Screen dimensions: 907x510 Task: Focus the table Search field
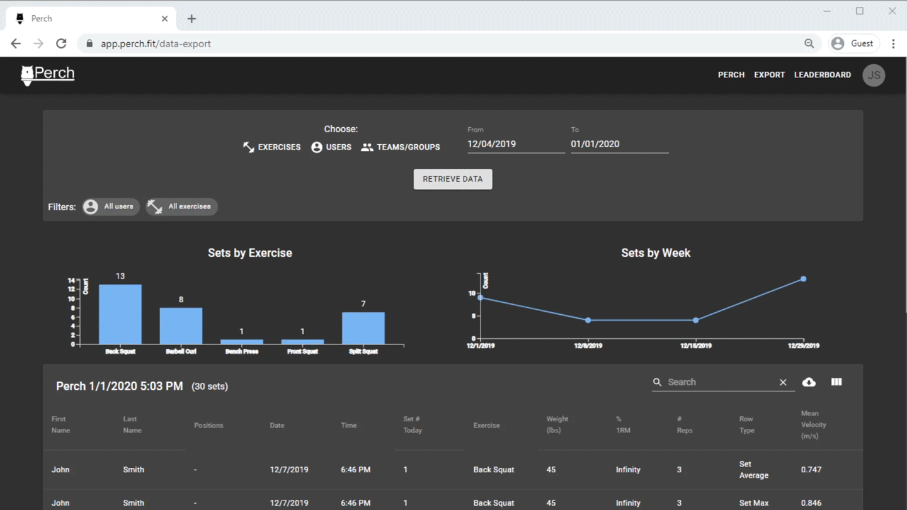coord(721,382)
